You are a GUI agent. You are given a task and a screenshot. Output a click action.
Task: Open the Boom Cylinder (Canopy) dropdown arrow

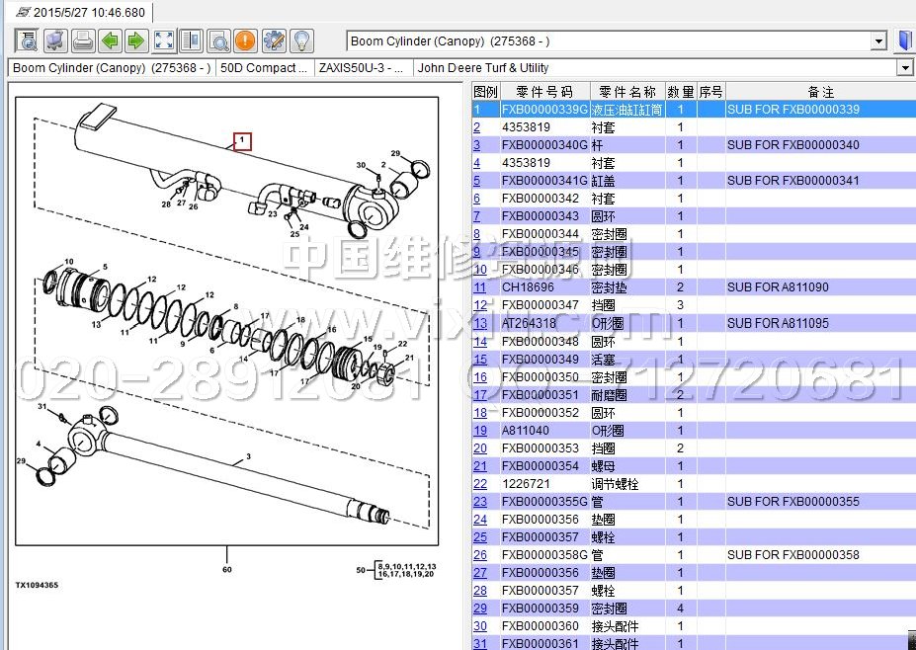pyautogui.click(x=877, y=41)
